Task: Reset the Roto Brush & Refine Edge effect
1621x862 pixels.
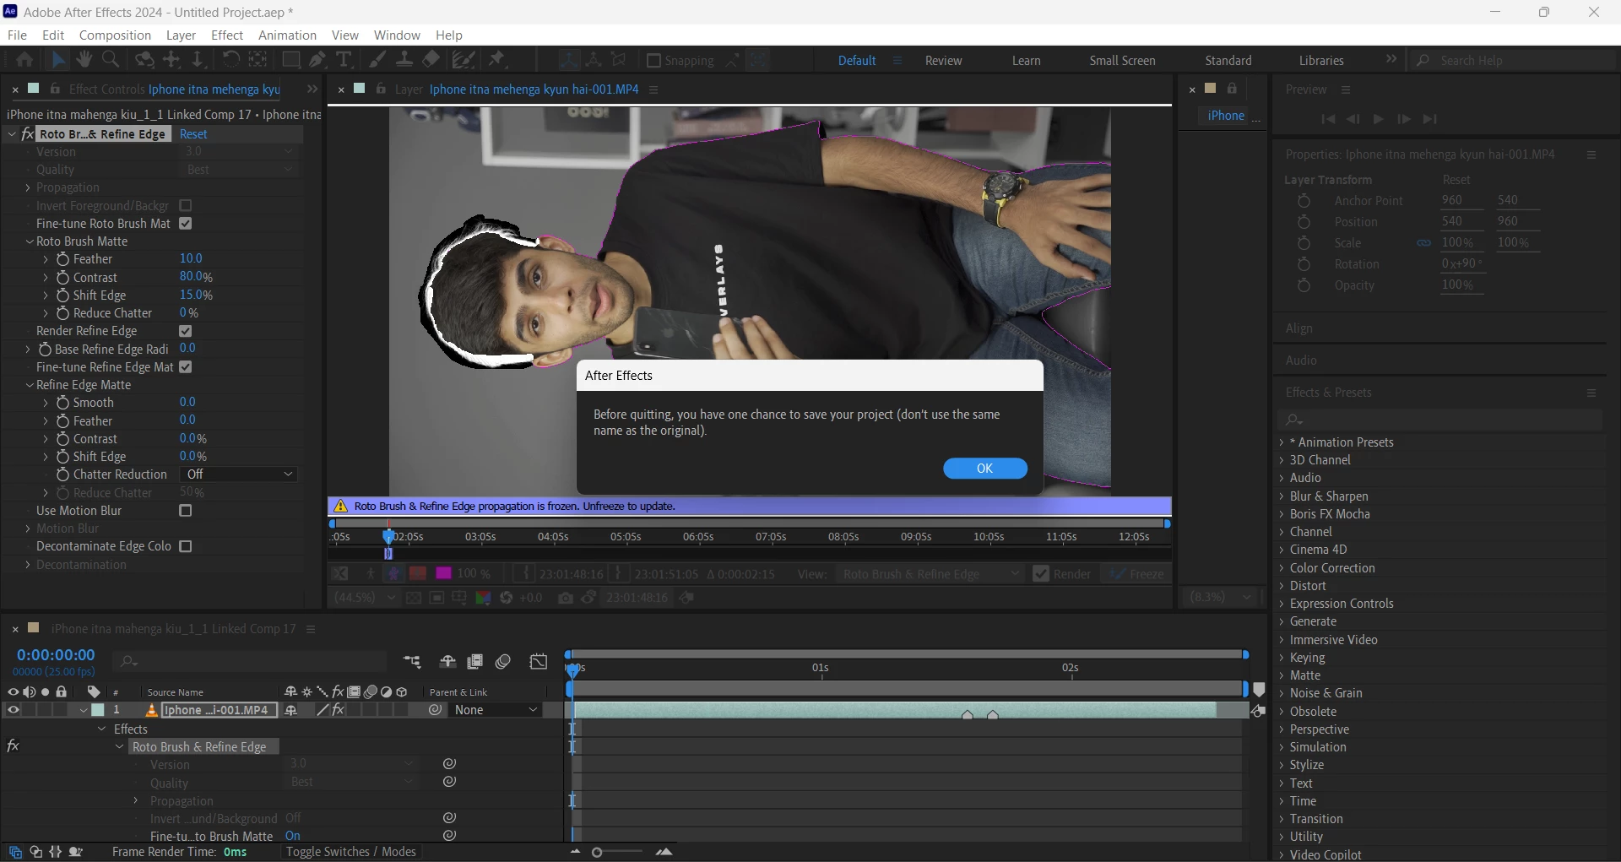Action: point(193,134)
